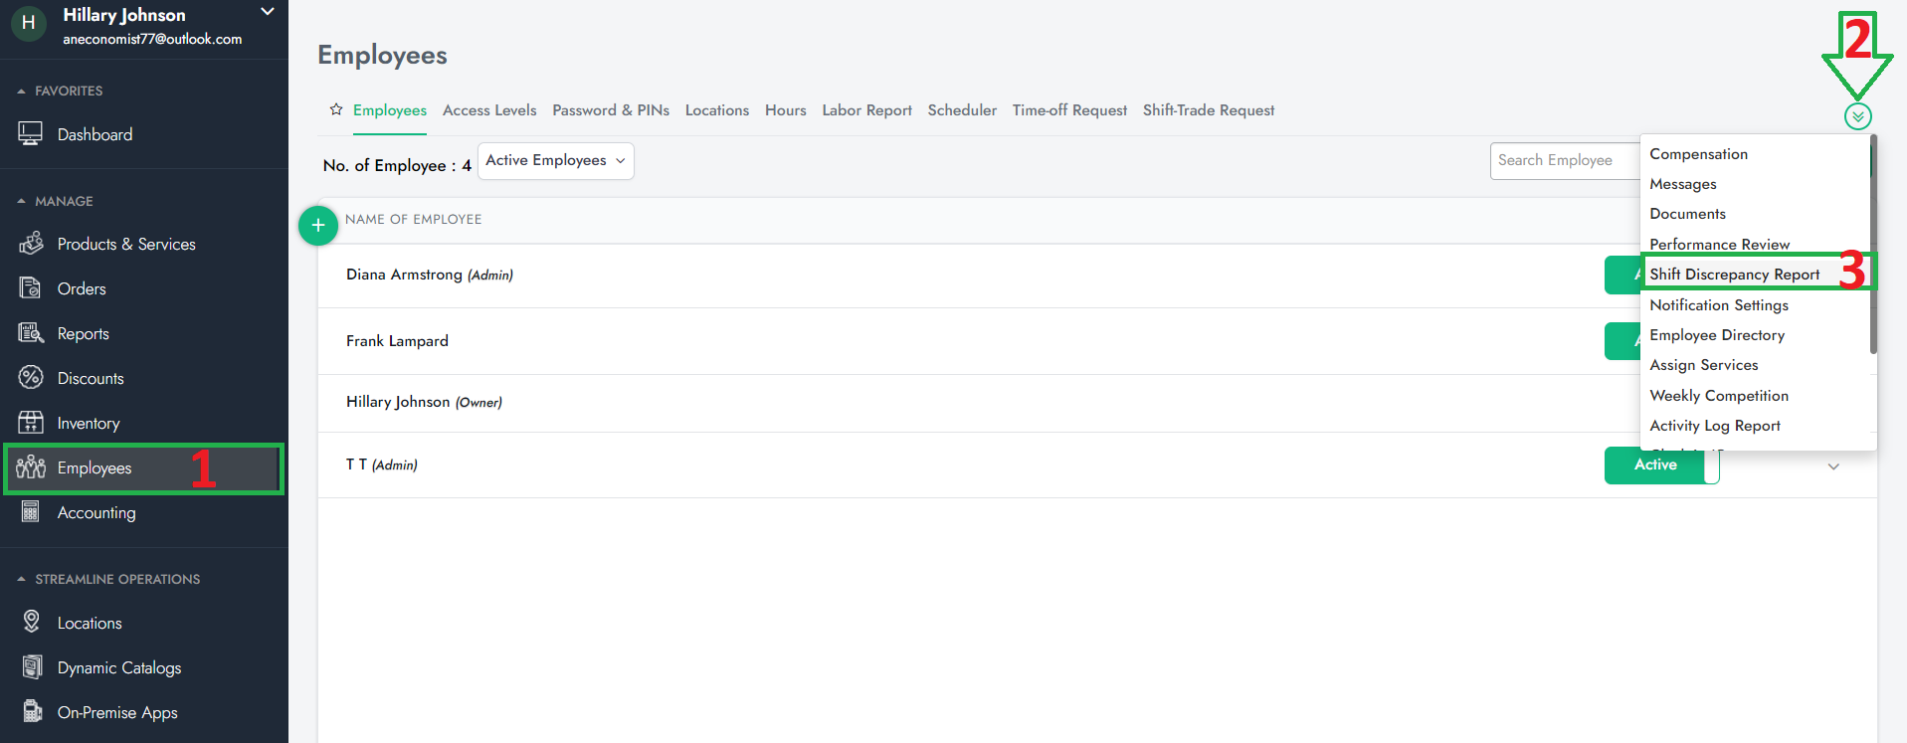Click the Discounts percent icon
Viewport: 1907px width, 743px height.
30,378
